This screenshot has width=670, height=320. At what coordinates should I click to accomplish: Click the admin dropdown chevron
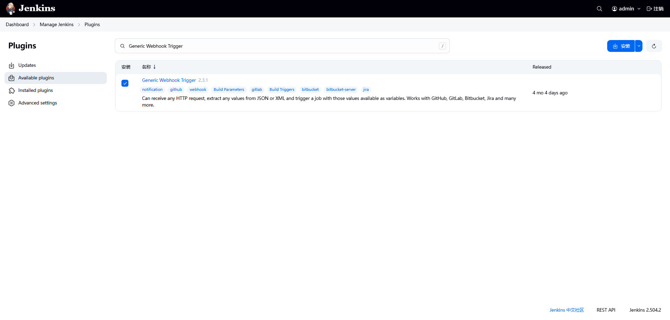(x=639, y=9)
